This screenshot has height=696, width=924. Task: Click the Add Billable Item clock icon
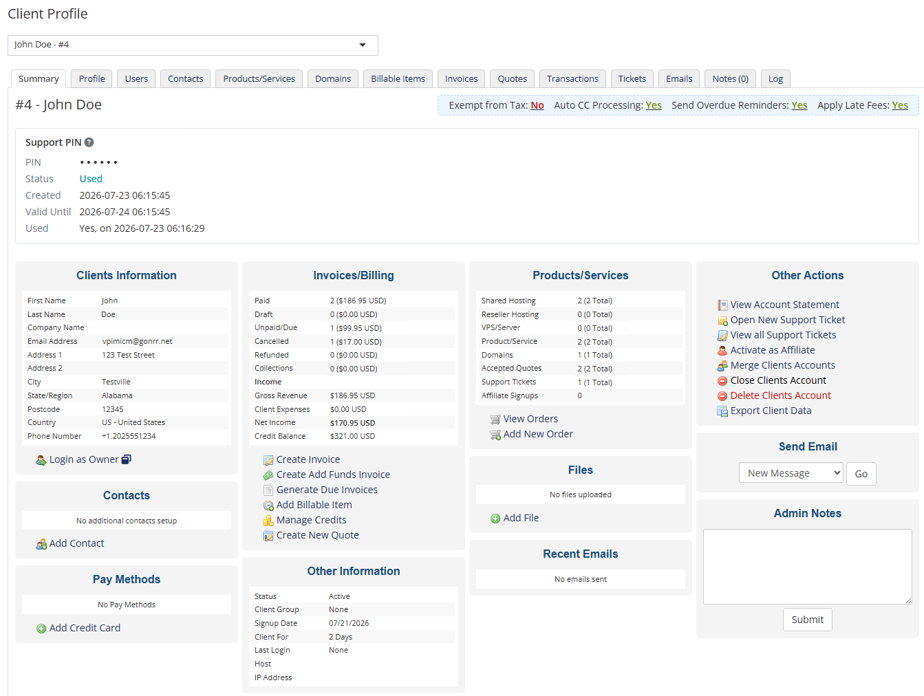tap(268, 505)
